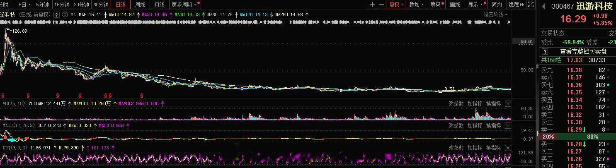The height and width of the screenshot is (168, 616).
Task: Open the 复权 dropdown
Action: tap(396, 5)
